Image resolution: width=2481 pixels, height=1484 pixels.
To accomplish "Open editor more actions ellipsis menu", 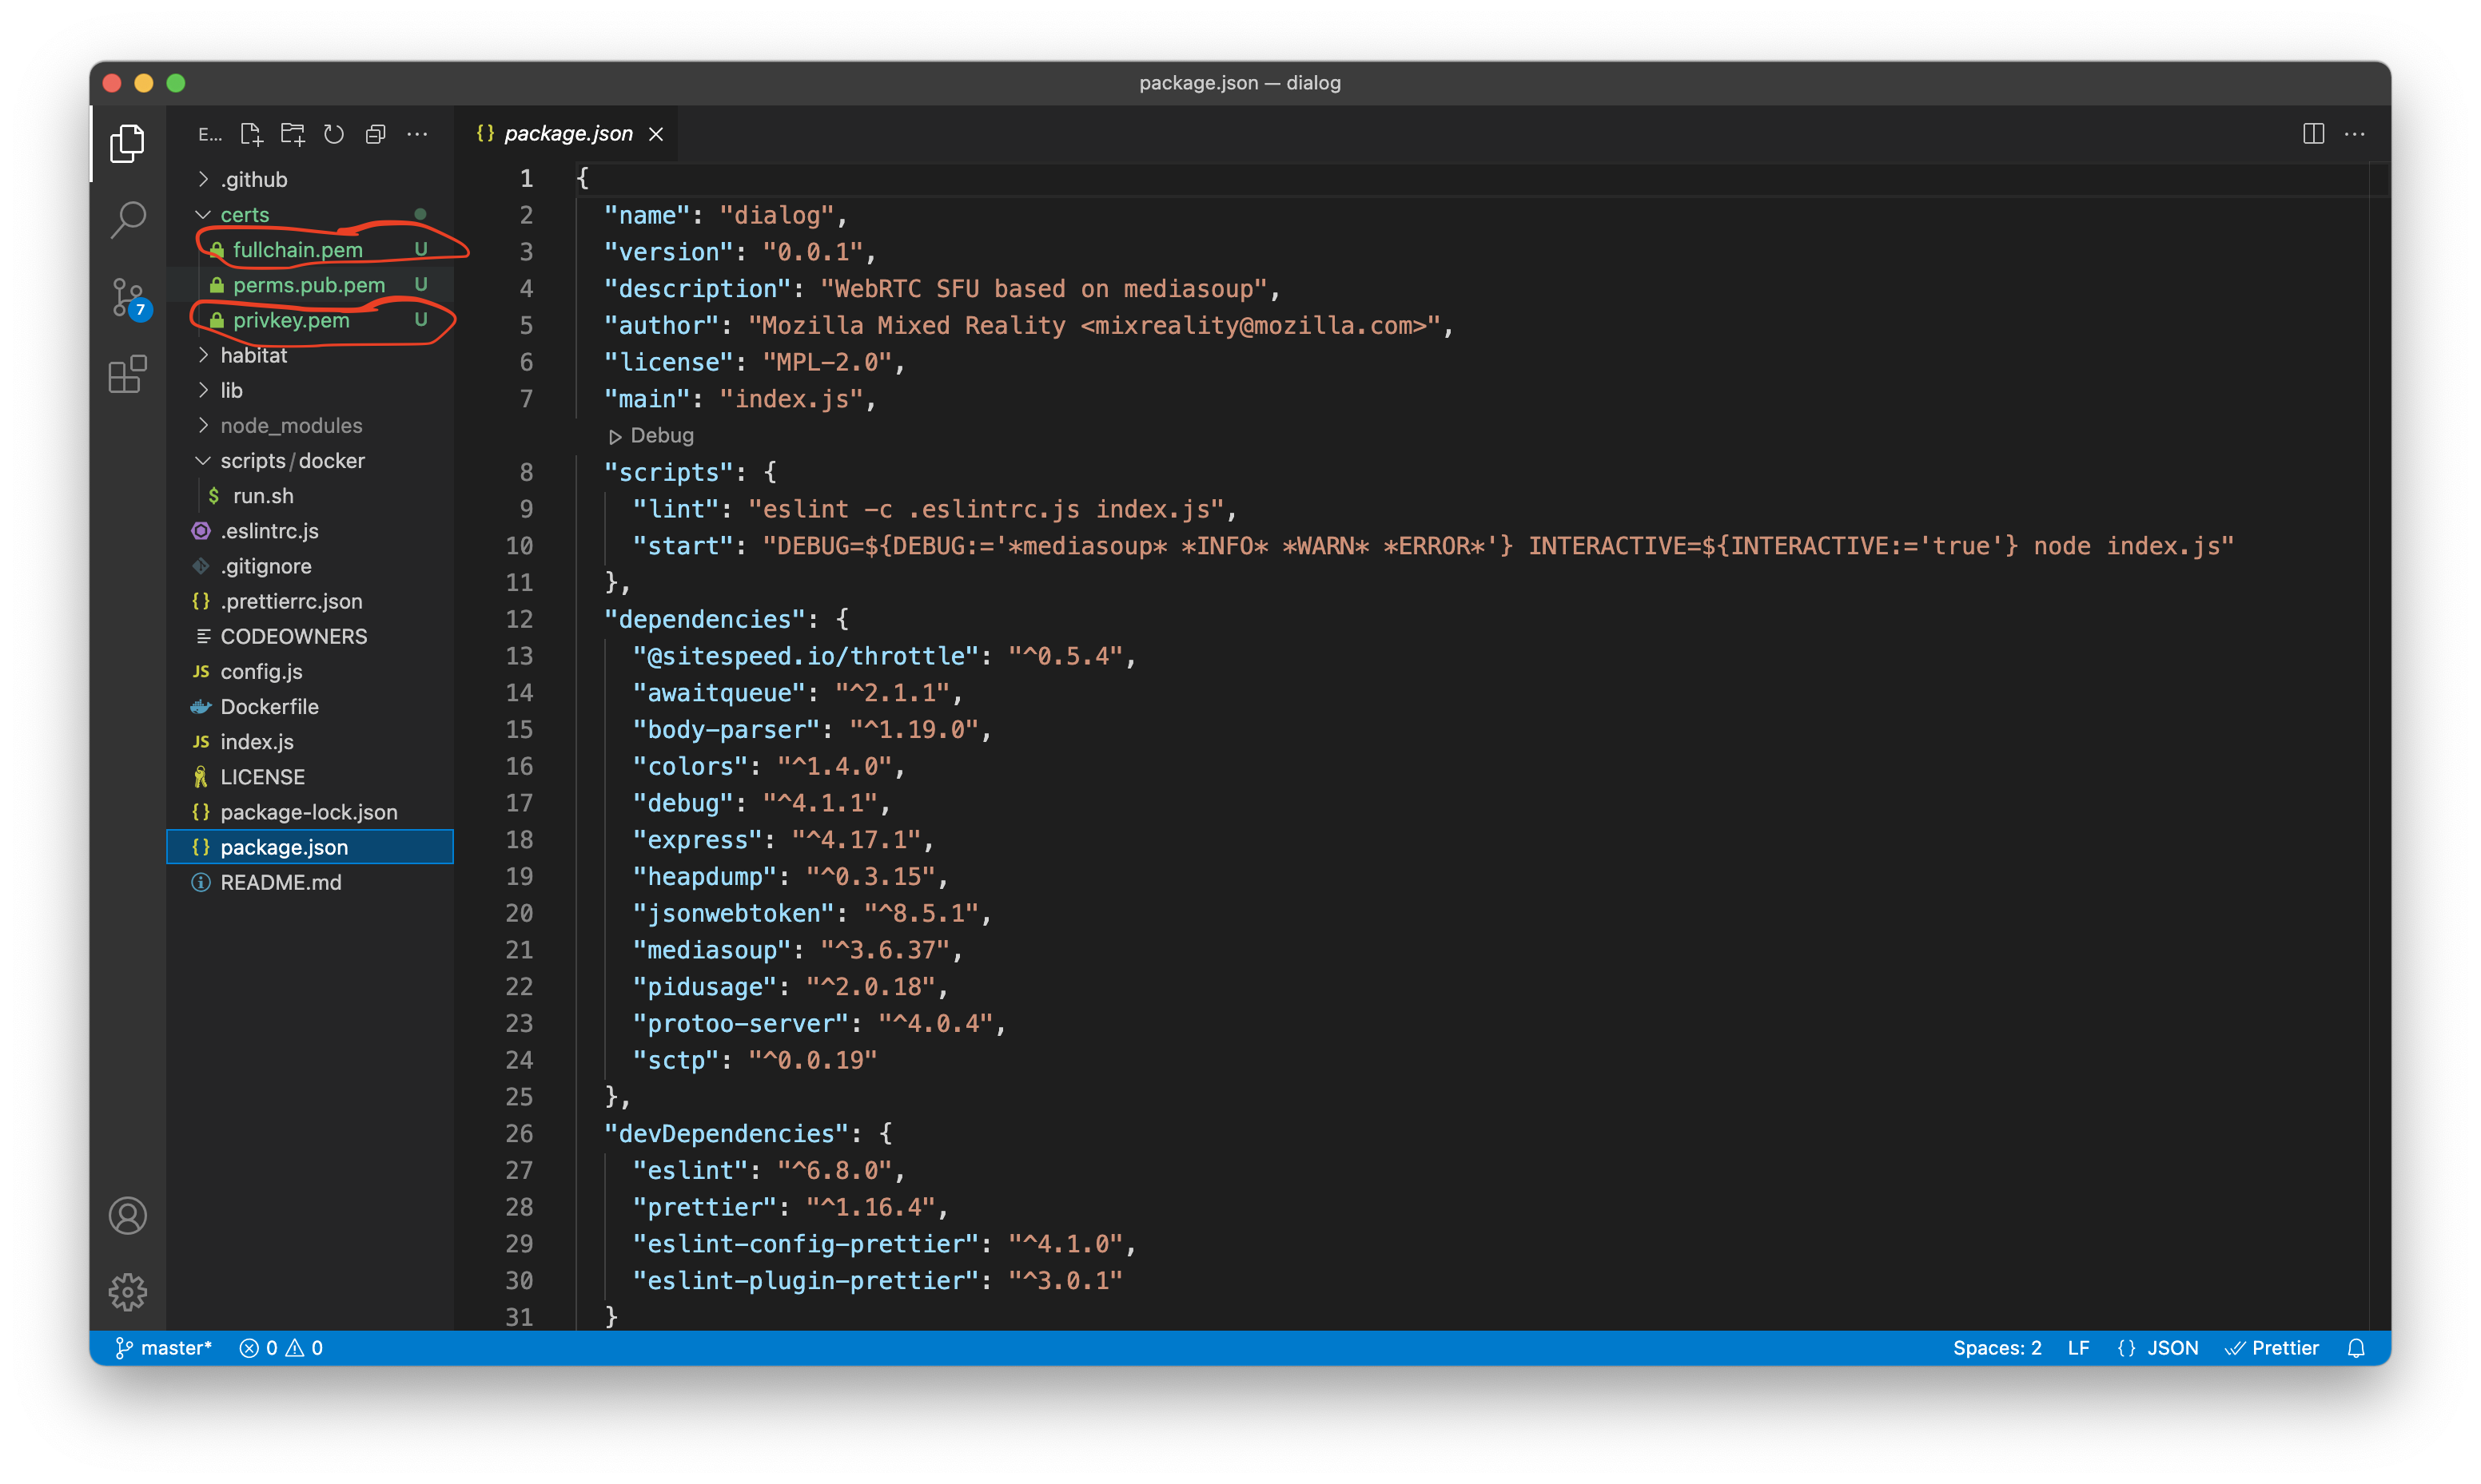I will (2355, 133).
